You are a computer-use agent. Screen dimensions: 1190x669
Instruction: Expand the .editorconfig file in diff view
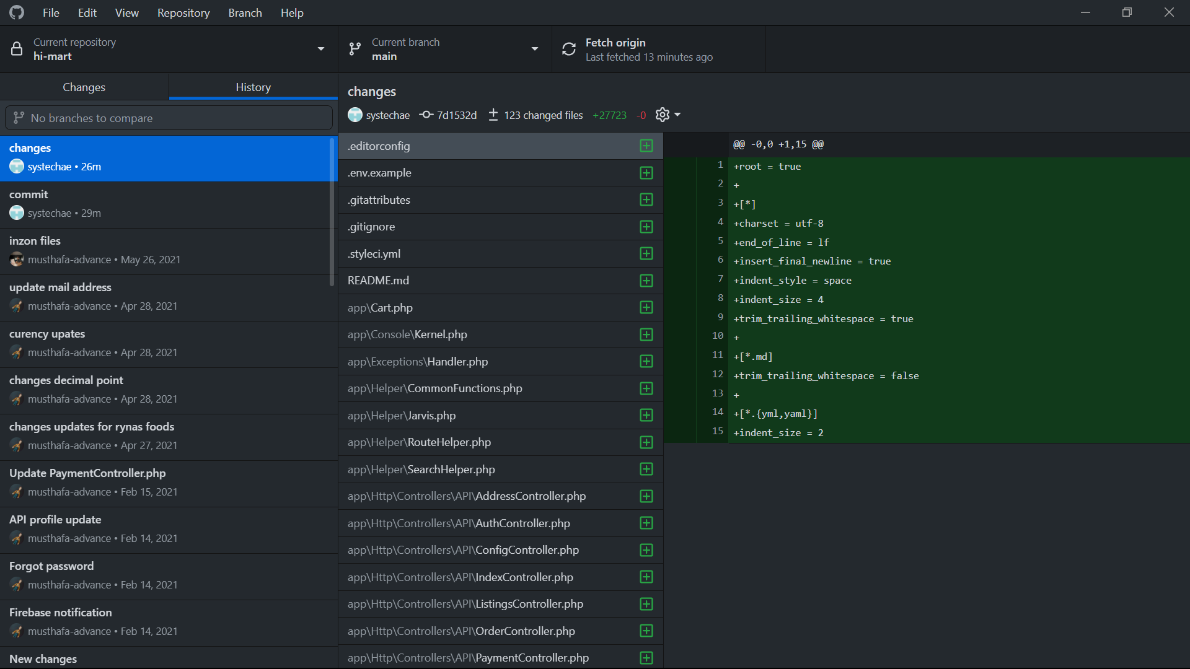[646, 146]
